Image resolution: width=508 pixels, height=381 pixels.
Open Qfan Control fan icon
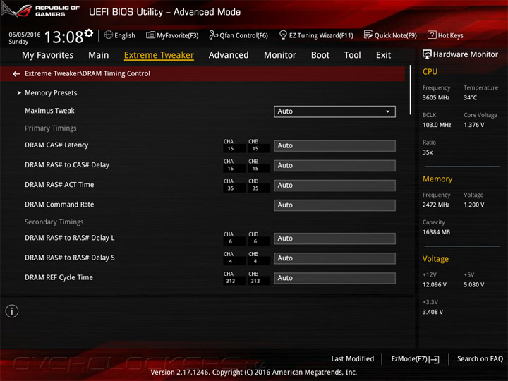213,35
